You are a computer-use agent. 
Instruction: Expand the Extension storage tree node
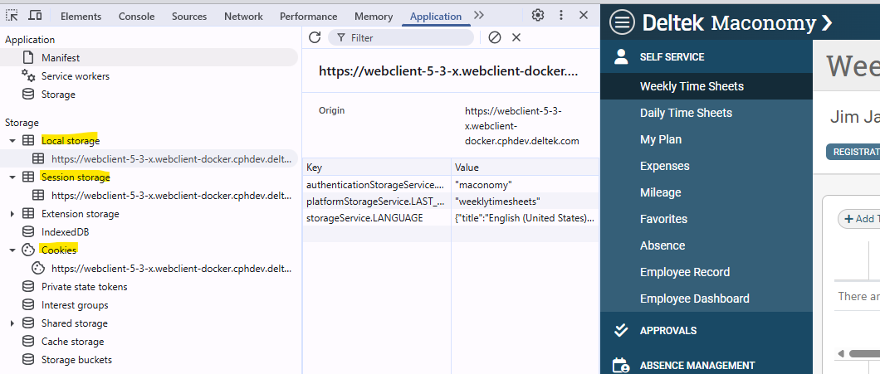point(12,214)
